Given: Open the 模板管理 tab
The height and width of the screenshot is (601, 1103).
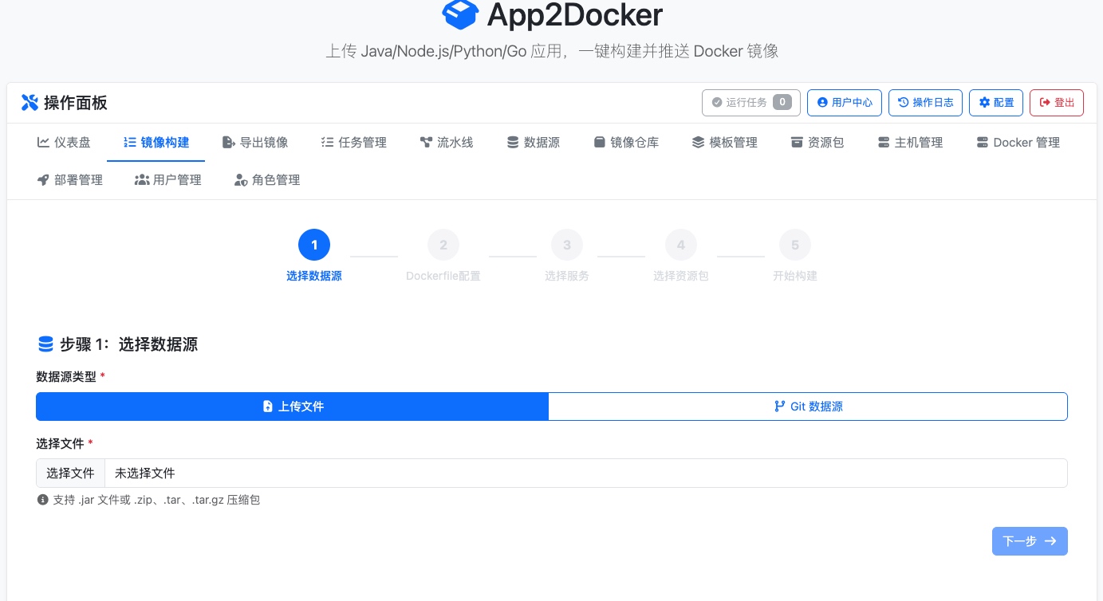Looking at the screenshot, I should 725,143.
